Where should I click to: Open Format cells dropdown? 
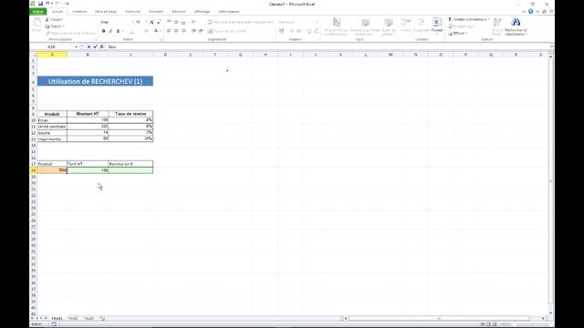[437, 26]
